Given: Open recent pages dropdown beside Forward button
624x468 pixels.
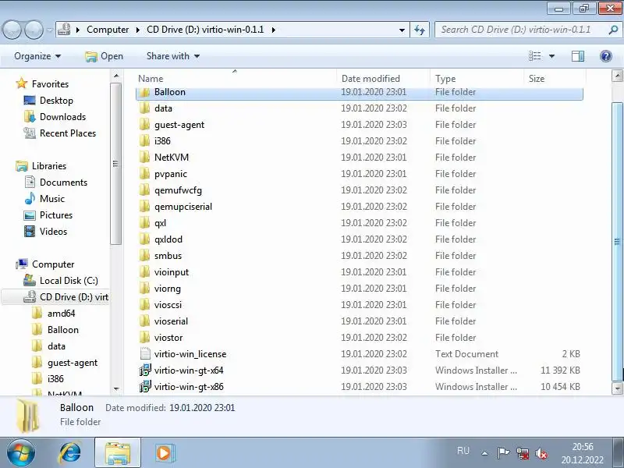Looking at the screenshot, I should [x=49, y=30].
